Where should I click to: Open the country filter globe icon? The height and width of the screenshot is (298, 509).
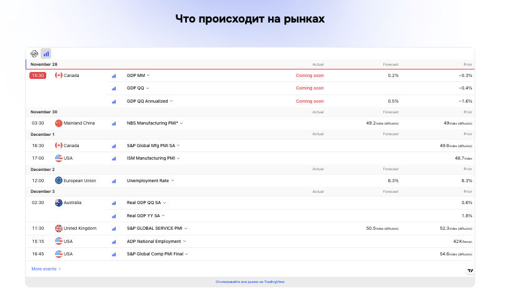click(x=34, y=54)
